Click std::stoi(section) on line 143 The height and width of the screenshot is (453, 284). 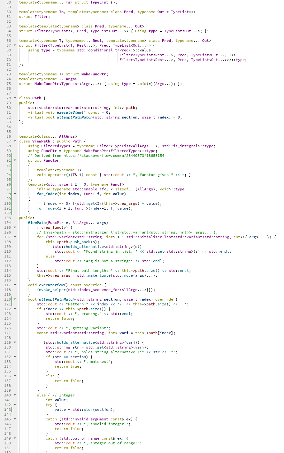[93, 410]
